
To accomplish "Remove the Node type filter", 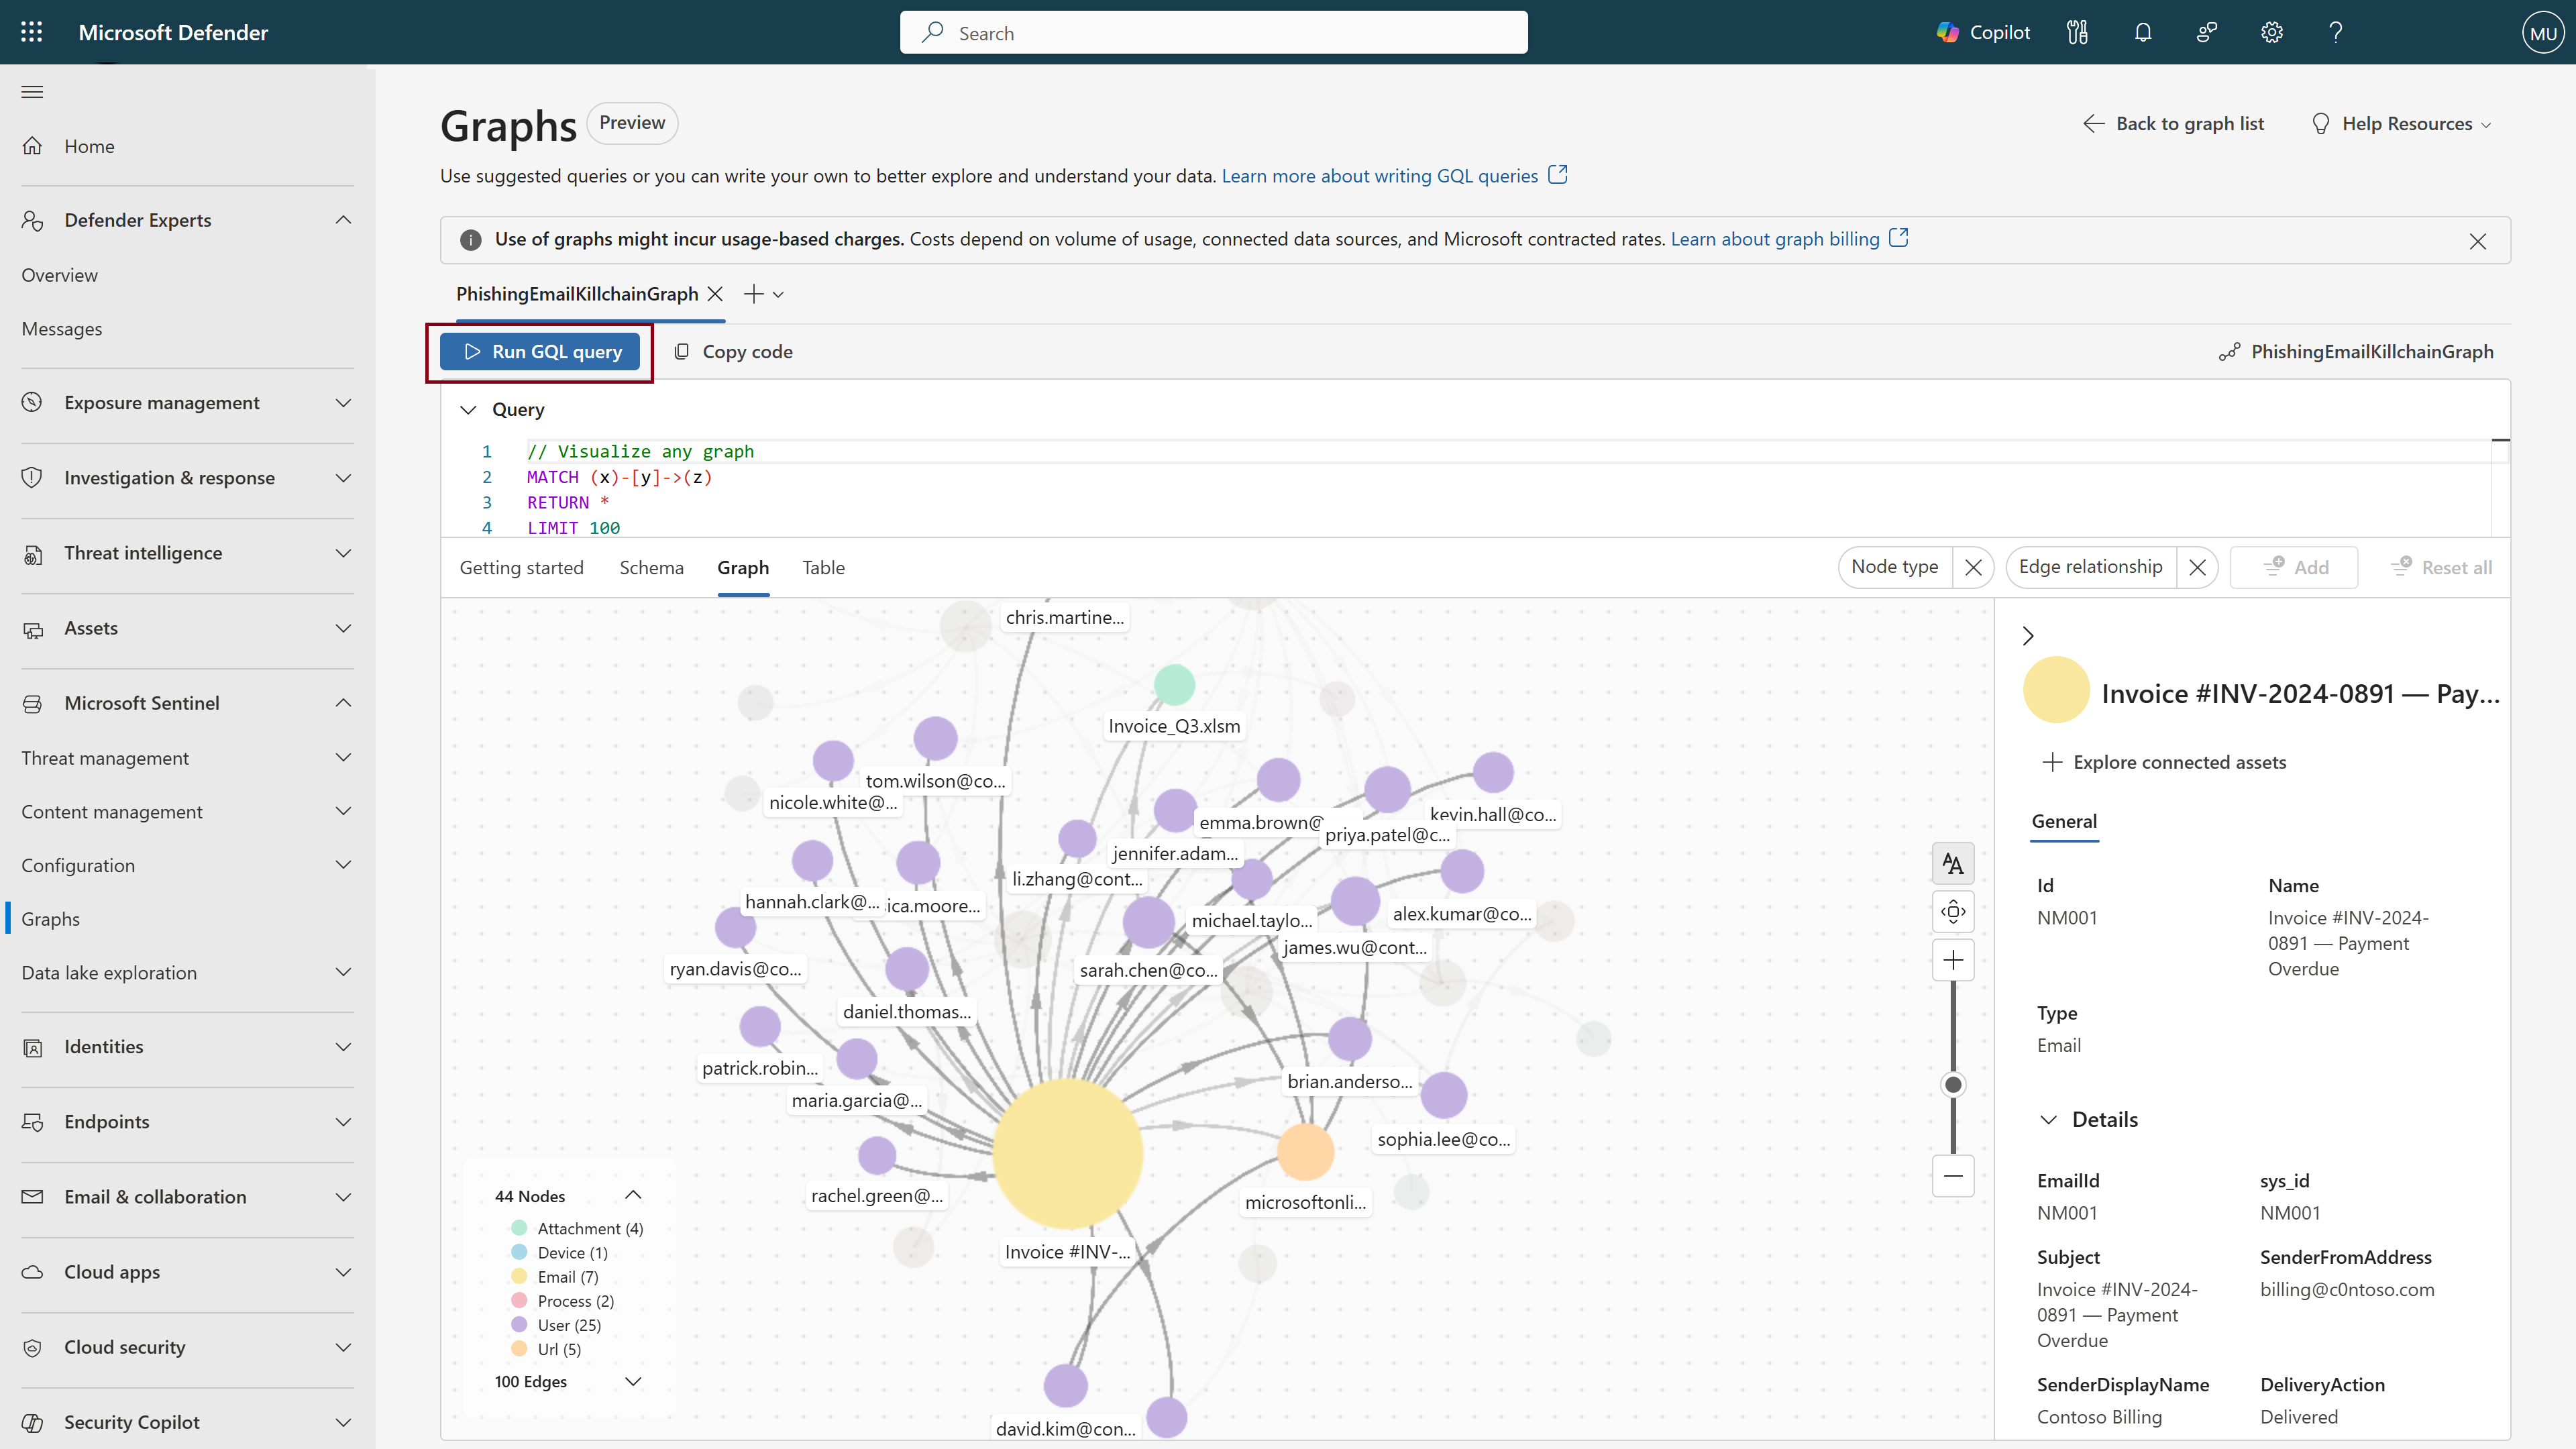I will point(1973,567).
